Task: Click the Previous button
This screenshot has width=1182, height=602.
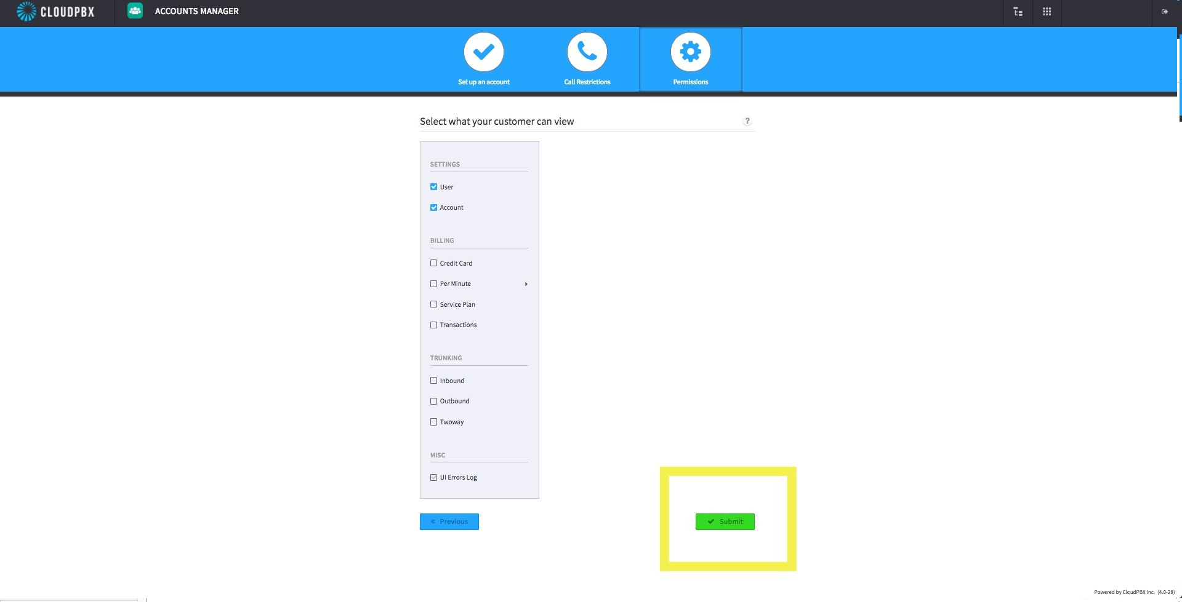Action: tap(449, 521)
